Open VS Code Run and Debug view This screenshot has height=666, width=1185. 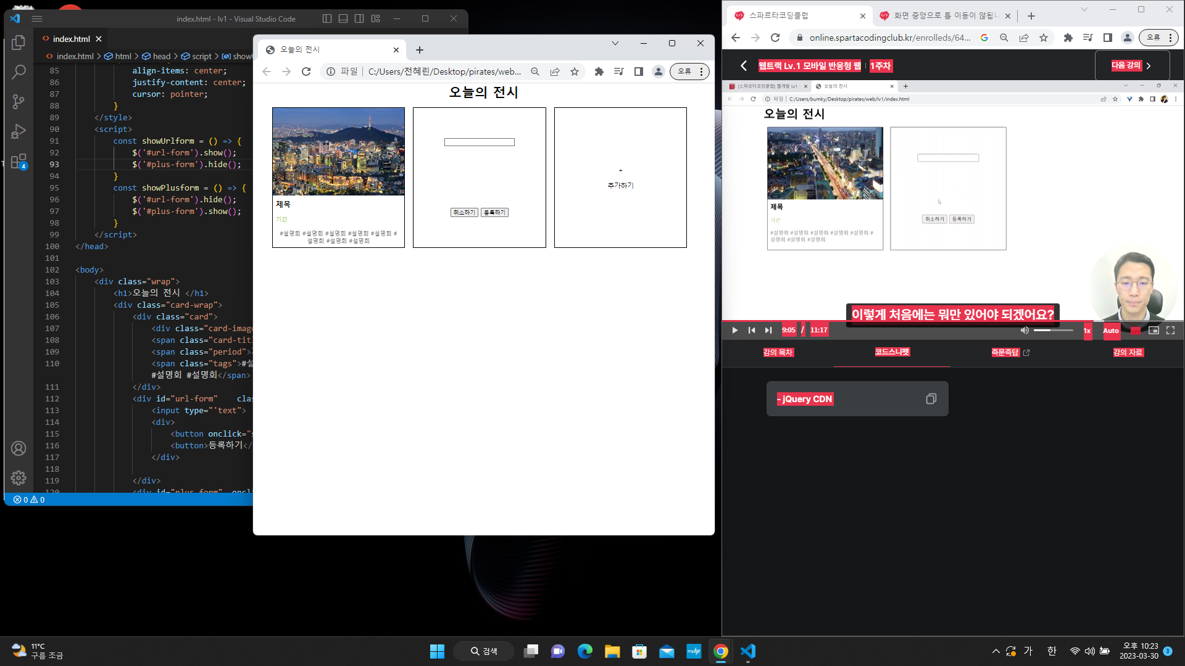19,131
